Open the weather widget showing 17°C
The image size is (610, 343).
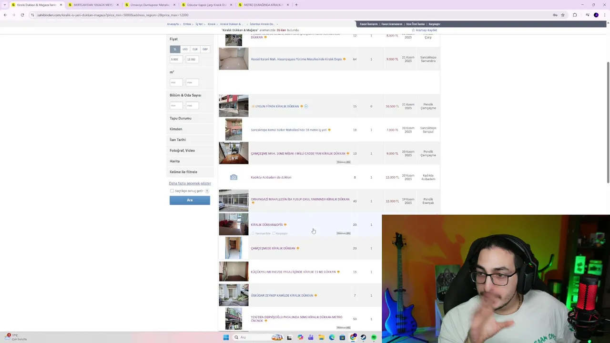pyautogui.click(x=17, y=337)
